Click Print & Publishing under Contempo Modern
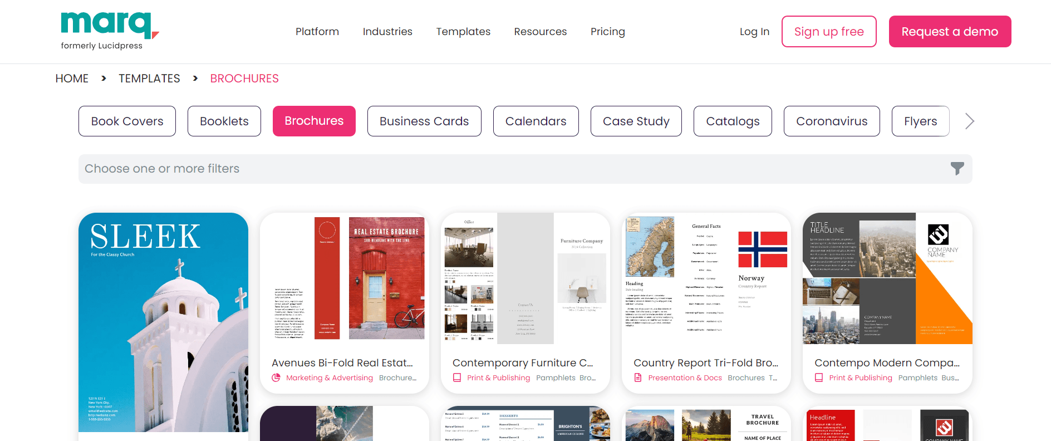Screen dimensions: 1051x441 (x=861, y=378)
